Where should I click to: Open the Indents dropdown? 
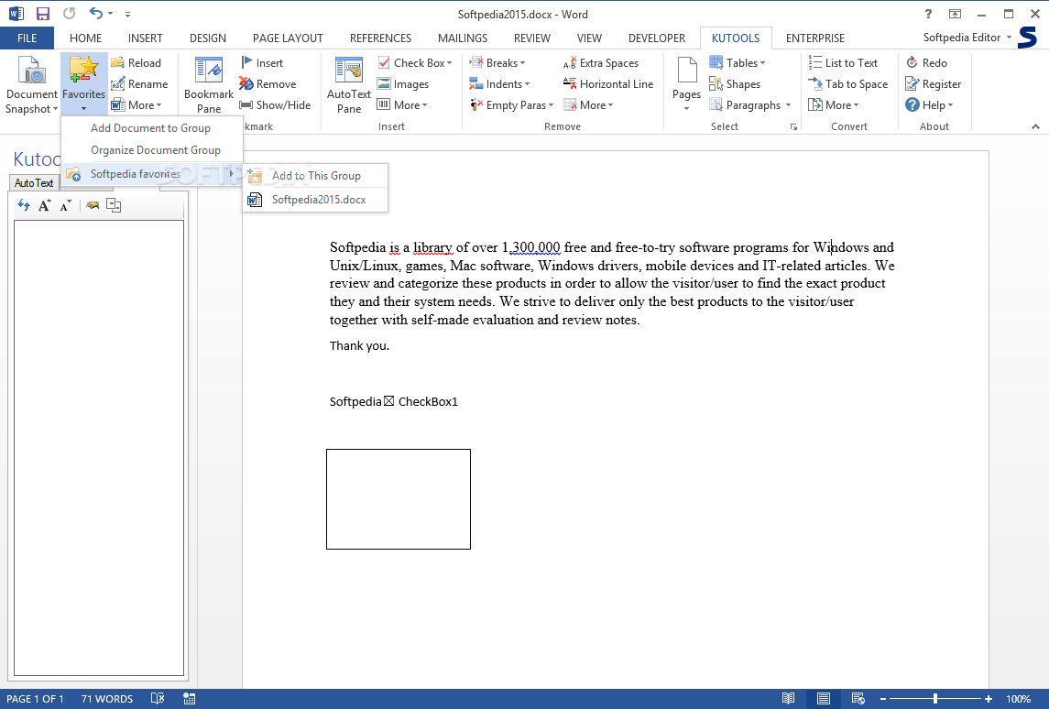click(x=527, y=84)
